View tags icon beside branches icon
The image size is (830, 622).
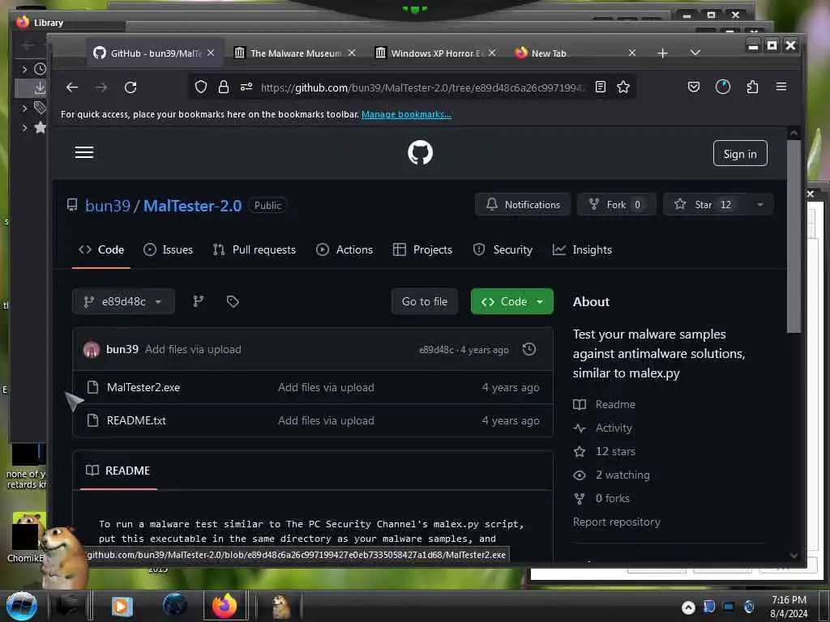(x=233, y=301)
